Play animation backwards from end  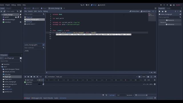[x=28, y=77]
